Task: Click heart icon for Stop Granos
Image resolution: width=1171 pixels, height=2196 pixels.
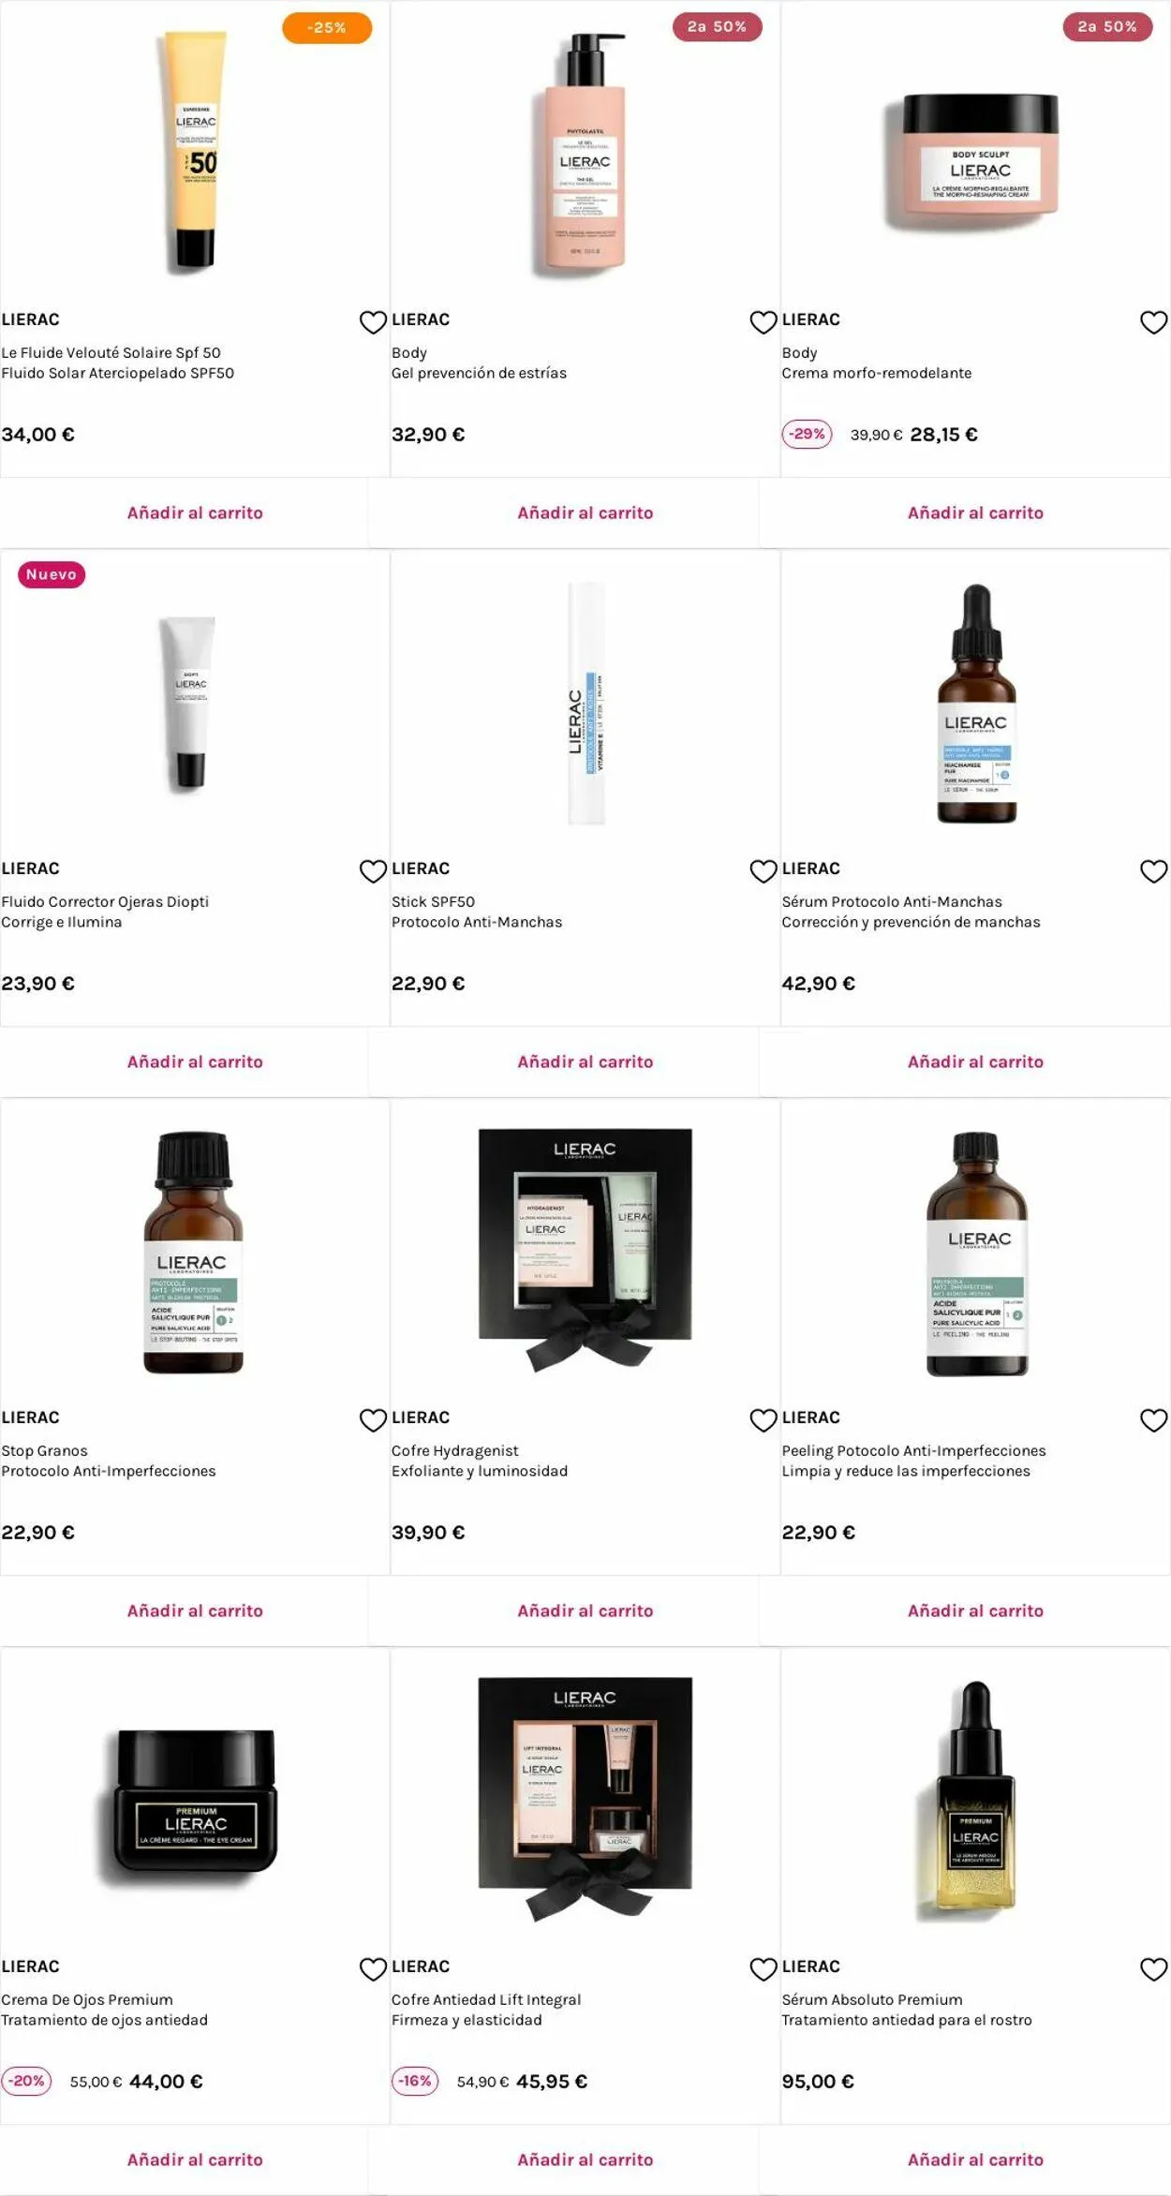Action: click(373, 1420)
